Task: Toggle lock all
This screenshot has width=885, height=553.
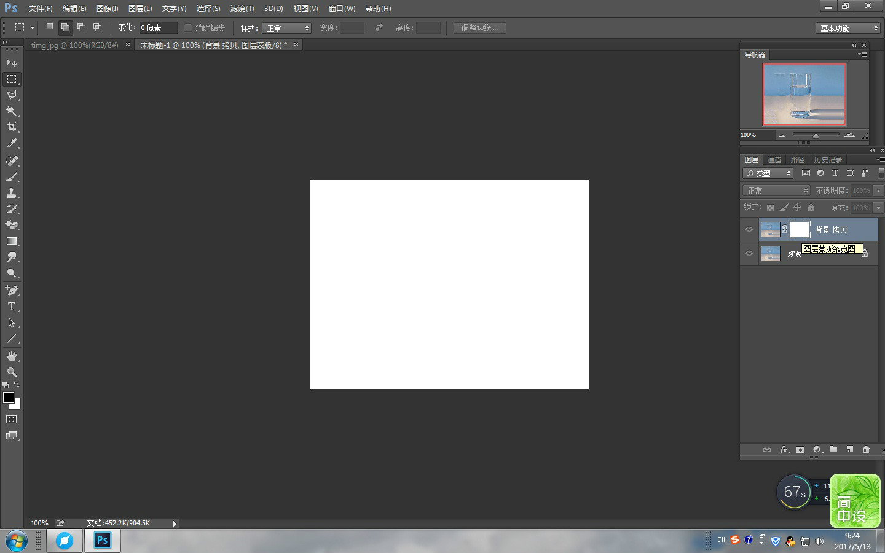Action: [x=811, y=208]
